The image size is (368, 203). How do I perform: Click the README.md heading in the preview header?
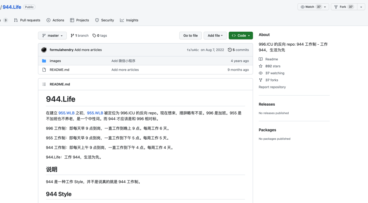(60, 84)
